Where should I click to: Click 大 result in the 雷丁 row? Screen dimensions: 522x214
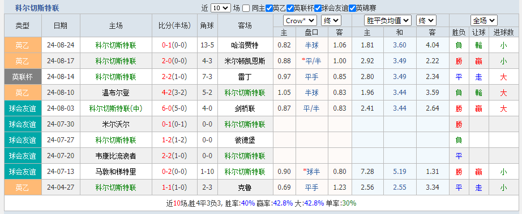tap(503, 77)
